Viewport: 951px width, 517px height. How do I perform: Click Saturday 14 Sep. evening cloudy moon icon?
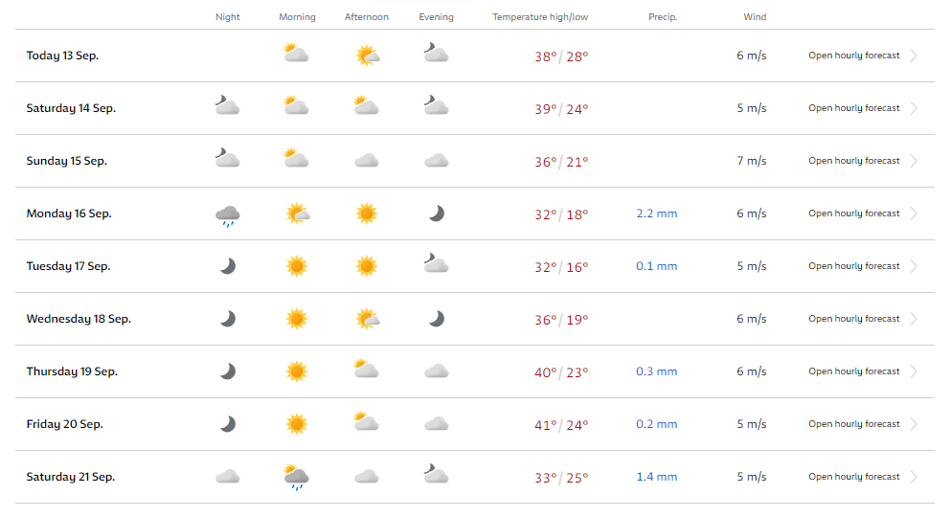[436, 105]
